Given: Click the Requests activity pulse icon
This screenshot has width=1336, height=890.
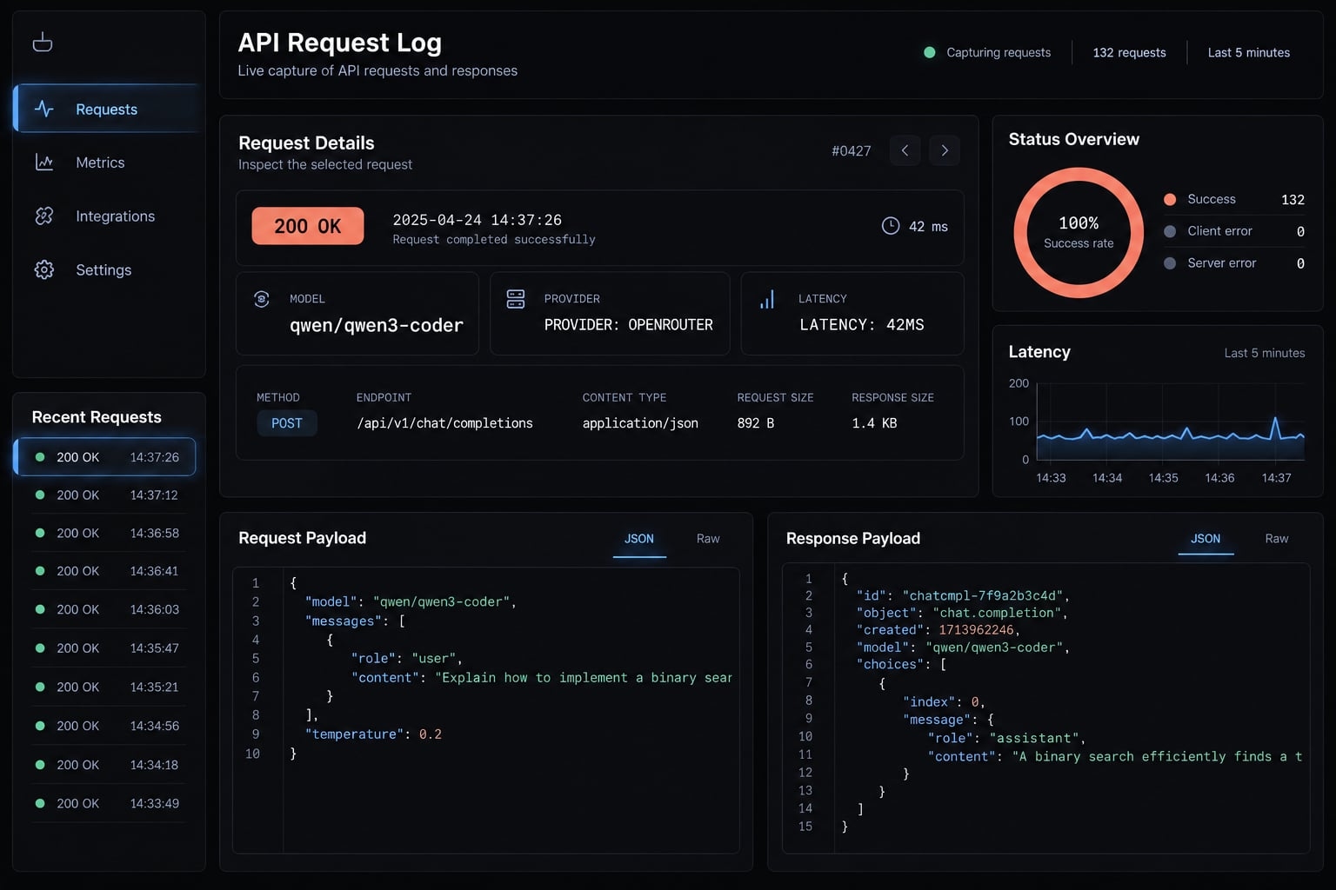Looking at the screenshot, I should [44, 109].
